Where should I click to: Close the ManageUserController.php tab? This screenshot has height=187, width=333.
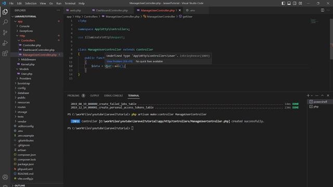(180, 10)
